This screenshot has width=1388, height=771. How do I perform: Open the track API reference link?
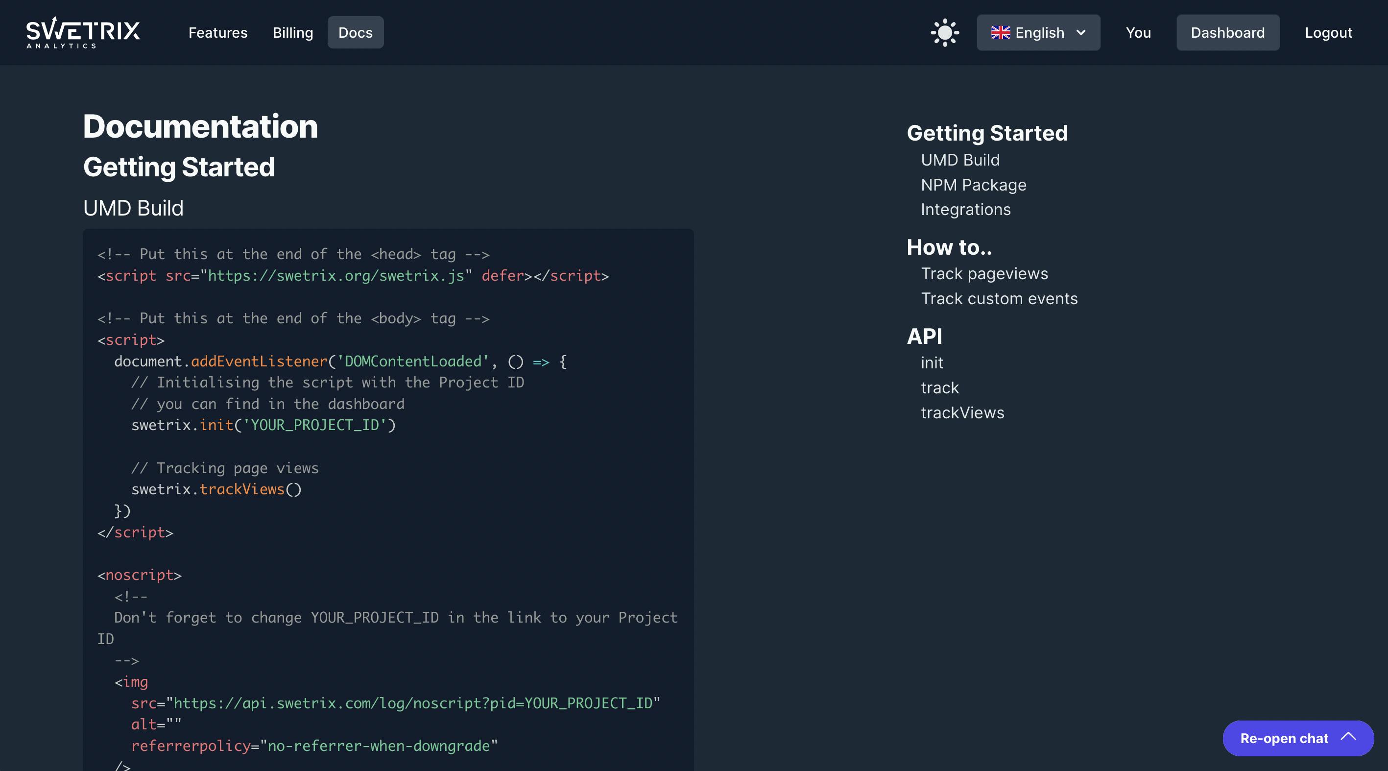[x=940, y=388]
